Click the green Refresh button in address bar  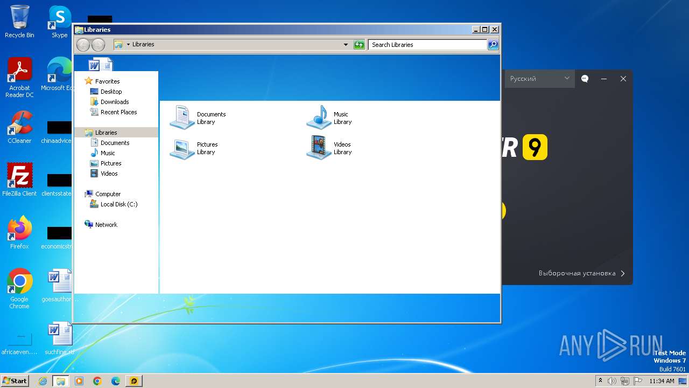click(x=359, y=45)
